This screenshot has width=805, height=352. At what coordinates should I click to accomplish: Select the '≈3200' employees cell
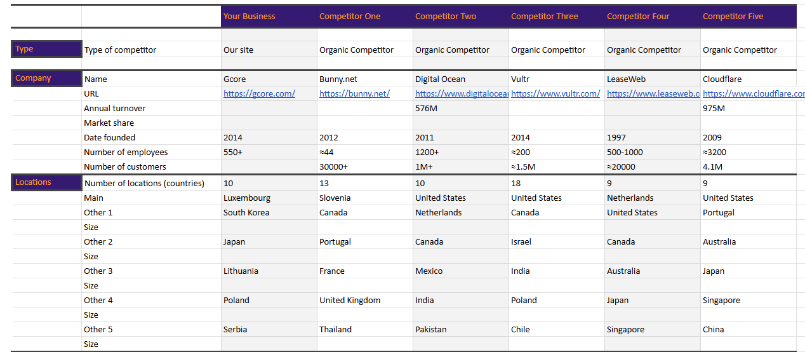(x=748, y=152)
